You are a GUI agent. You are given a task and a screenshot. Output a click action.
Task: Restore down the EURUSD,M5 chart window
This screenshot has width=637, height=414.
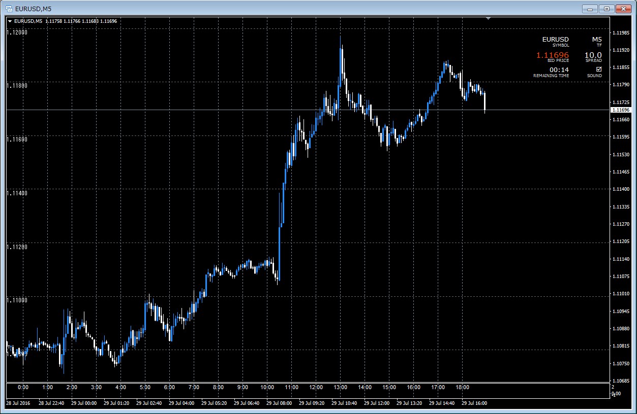(x=606, y=9)
